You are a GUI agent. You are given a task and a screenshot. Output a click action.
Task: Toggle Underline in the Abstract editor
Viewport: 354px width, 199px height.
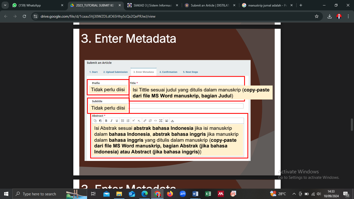tap(117, 121)
